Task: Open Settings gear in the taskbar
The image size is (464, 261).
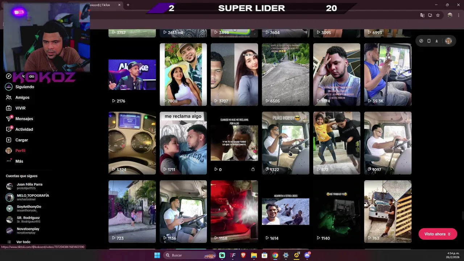Action: pos(286,255)
